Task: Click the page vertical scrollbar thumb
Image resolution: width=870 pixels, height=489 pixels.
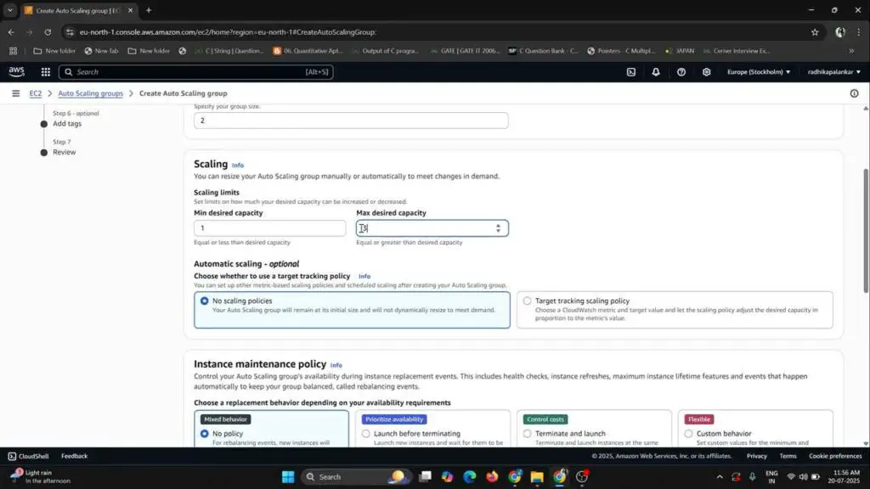Action: [866, 230]
